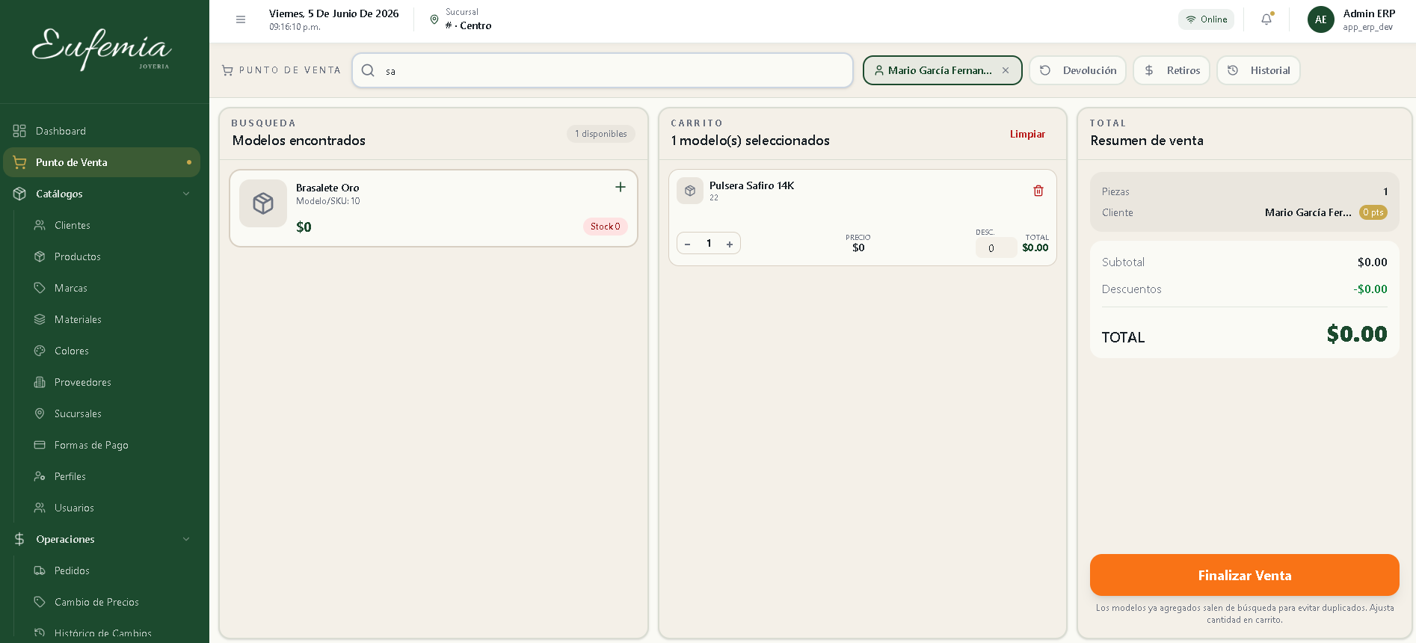This screenshot has height=643, width=1416.
Task: Click the Formas de Pago card icon
Action: pyautogui.click(x=40, y=445)
